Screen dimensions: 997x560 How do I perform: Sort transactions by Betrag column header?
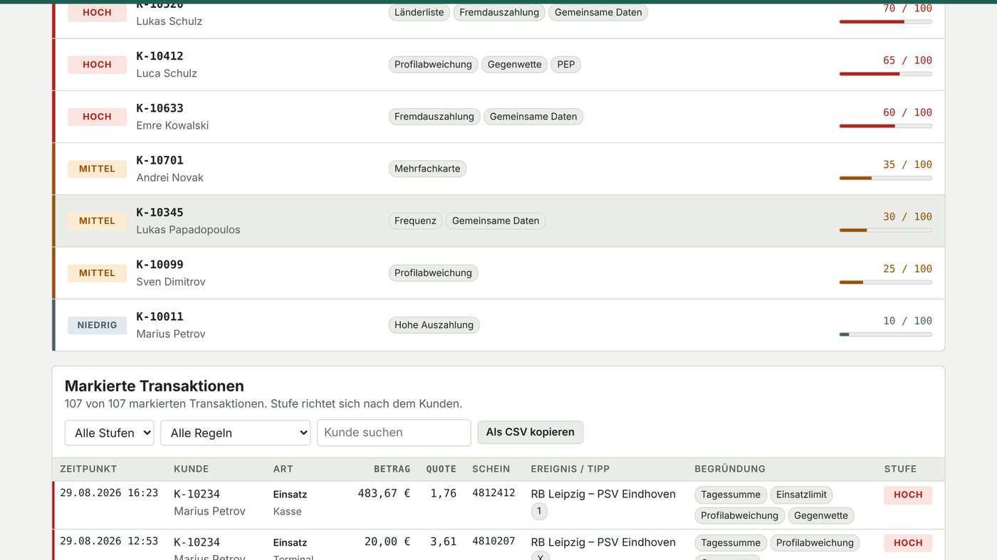coord(392,469)
